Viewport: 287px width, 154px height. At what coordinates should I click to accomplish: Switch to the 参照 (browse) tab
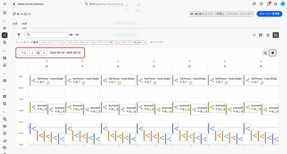24,24
